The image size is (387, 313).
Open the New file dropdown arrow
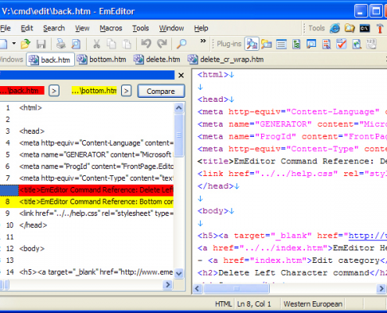point(14,44)
